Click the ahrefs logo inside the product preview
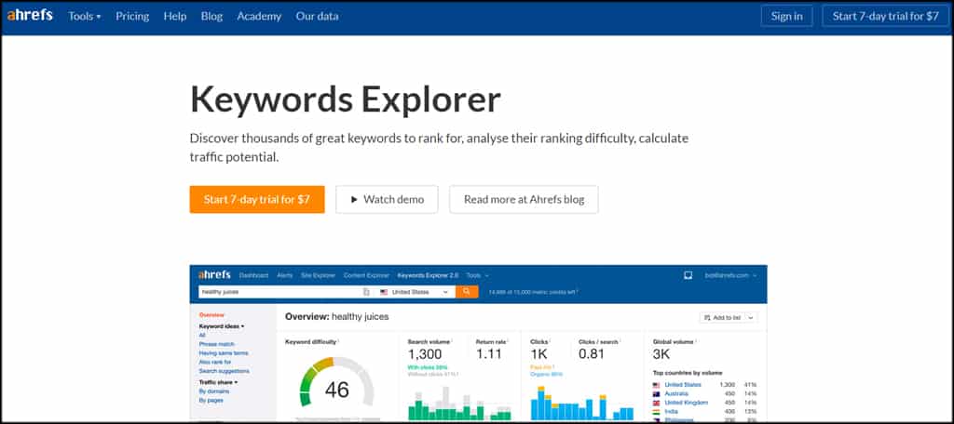The width and height of the screenshot is (954, 424). [x=215, y=274]
